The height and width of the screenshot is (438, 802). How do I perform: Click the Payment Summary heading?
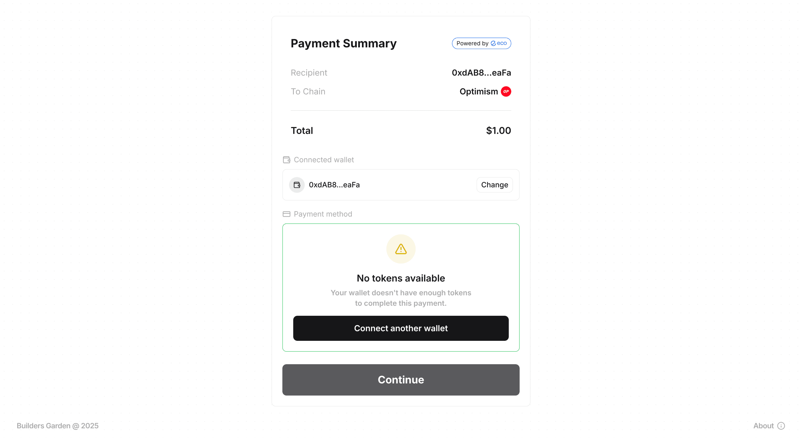pyautogui.click(x=343, y=43)
